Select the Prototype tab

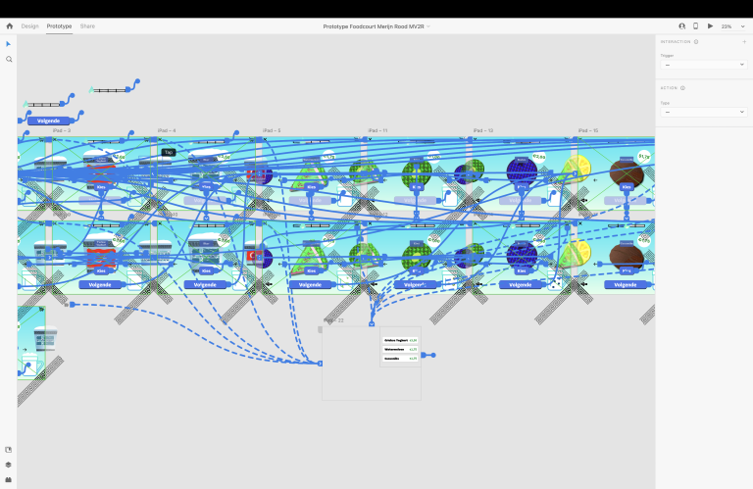point(59,26)
